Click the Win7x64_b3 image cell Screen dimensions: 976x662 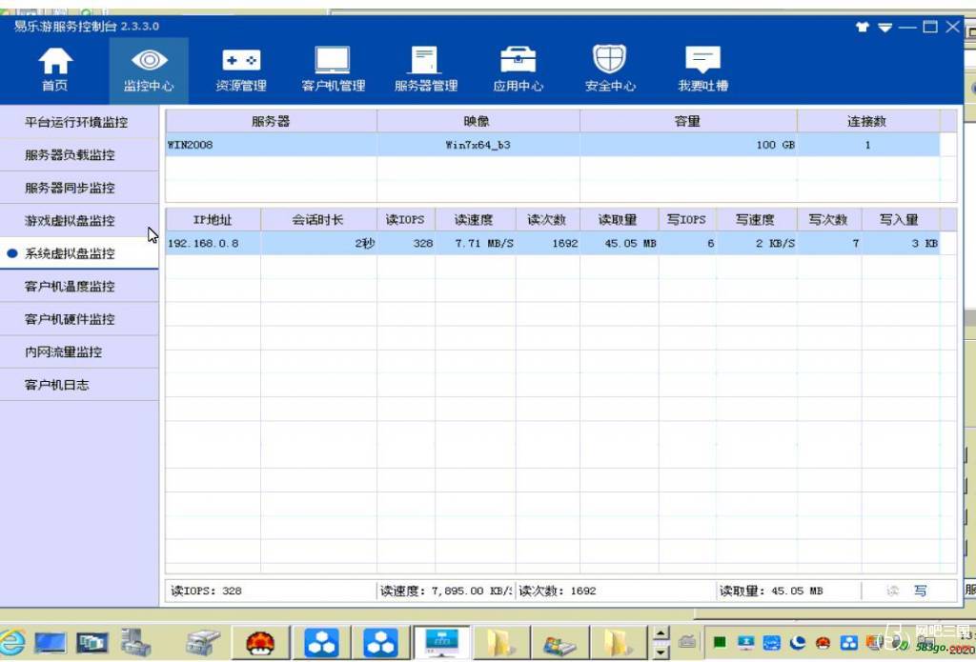click(478, 145)
